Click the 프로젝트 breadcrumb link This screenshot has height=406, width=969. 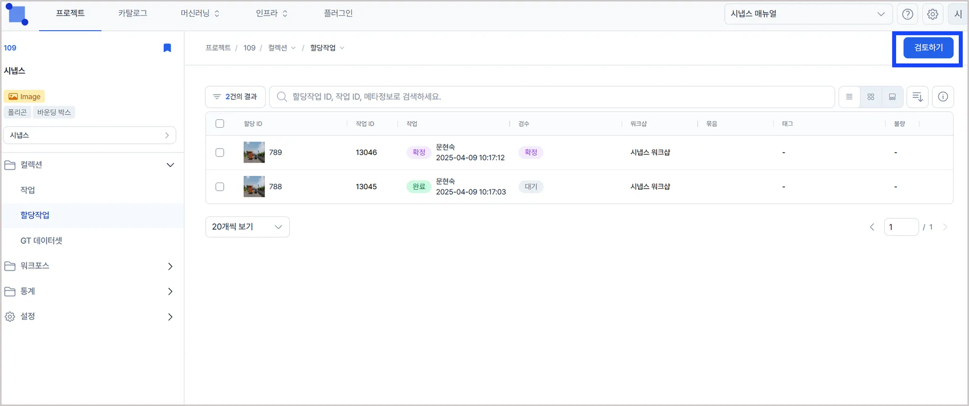[218, 48]
